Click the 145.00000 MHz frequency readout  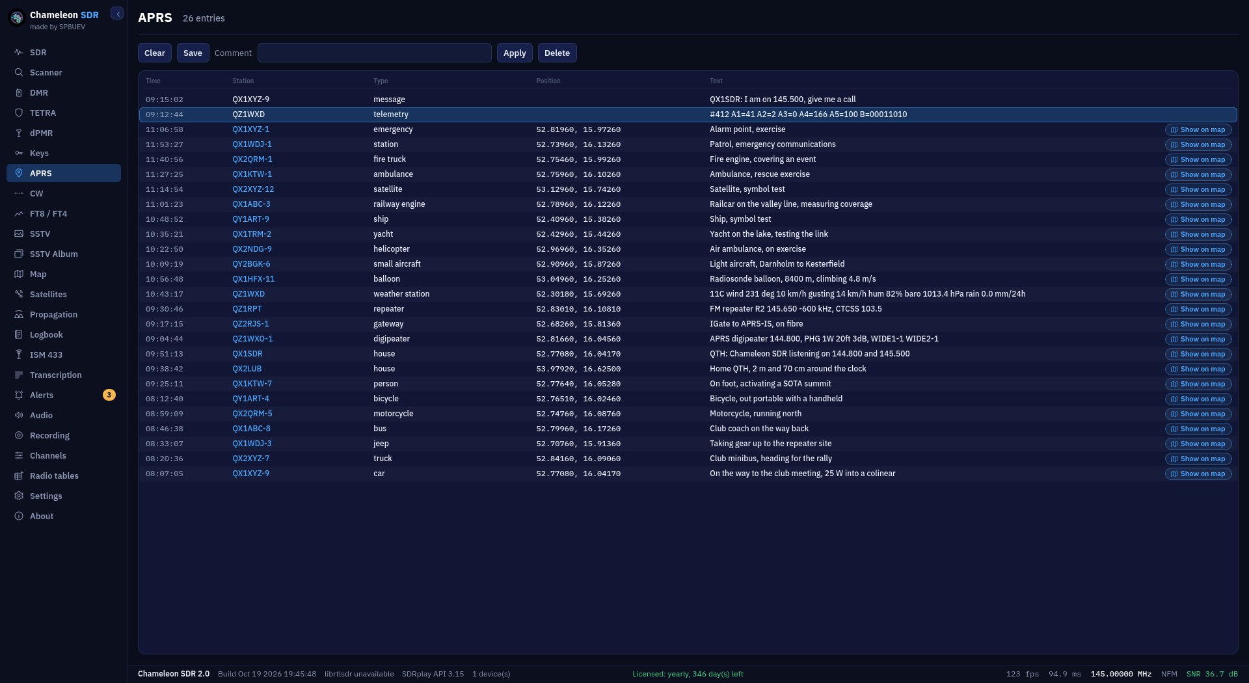point(1121,674)
